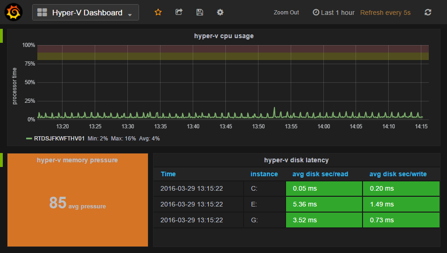Click the Grafana logo icon
The height and width of the screenshot is (253, 447).
tap(14, 12)
